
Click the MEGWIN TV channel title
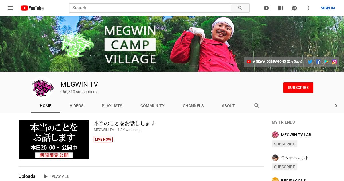coord(79,84)
